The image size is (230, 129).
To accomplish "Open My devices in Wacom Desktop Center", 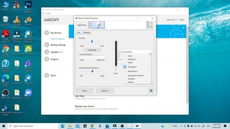I will click(x=53, y=33).
